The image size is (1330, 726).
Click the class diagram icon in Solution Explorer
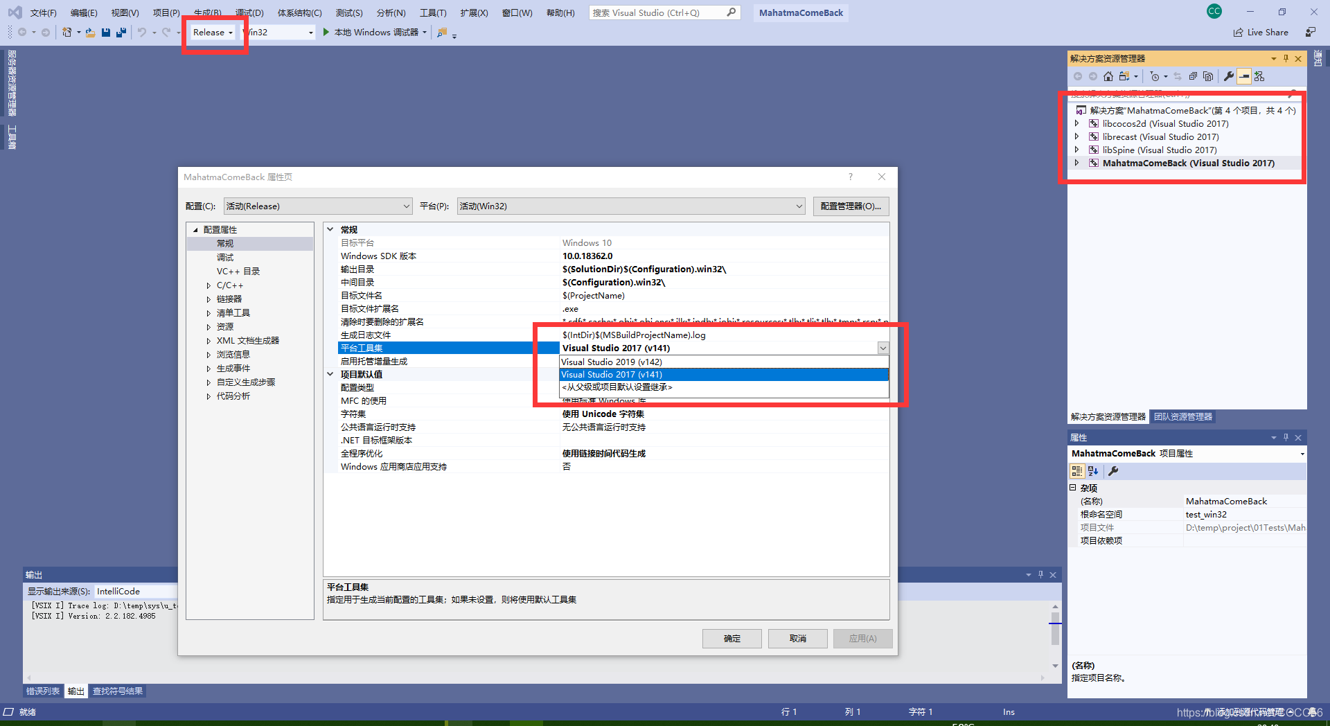1259,76
